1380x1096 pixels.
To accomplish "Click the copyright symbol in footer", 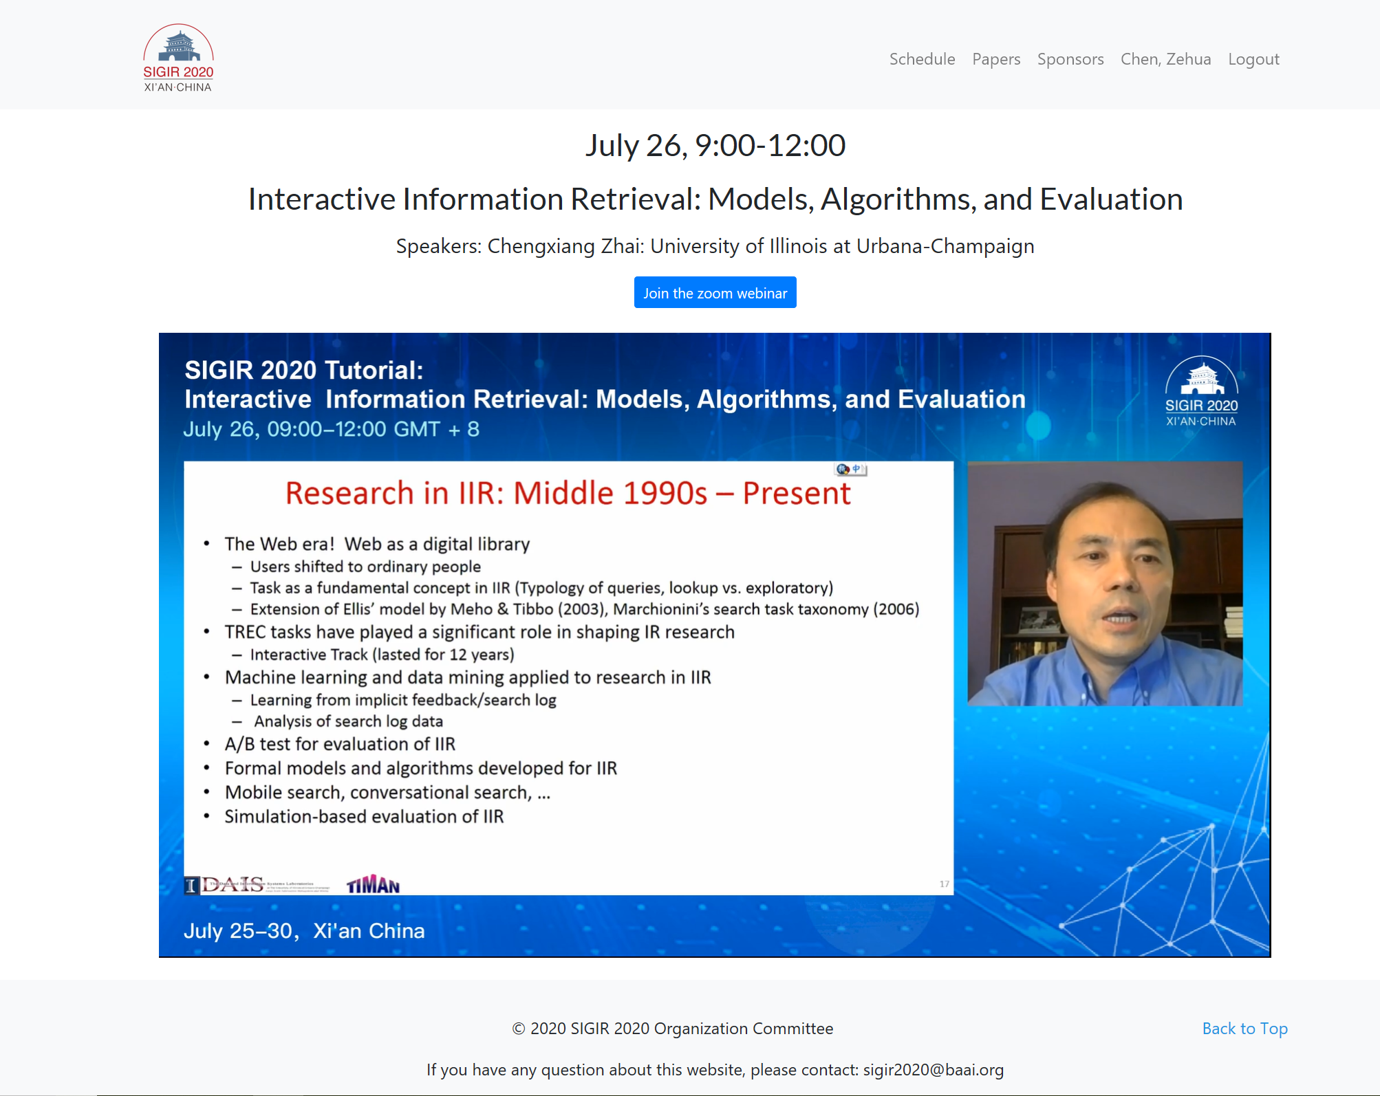I will coord(519,1029).
